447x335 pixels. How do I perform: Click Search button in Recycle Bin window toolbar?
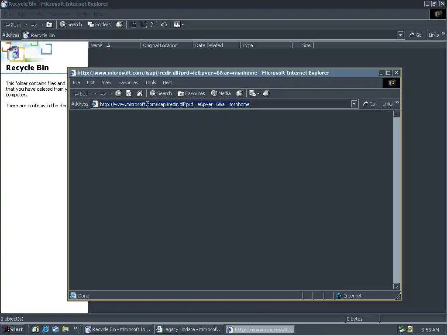click(x=71, y=24)
